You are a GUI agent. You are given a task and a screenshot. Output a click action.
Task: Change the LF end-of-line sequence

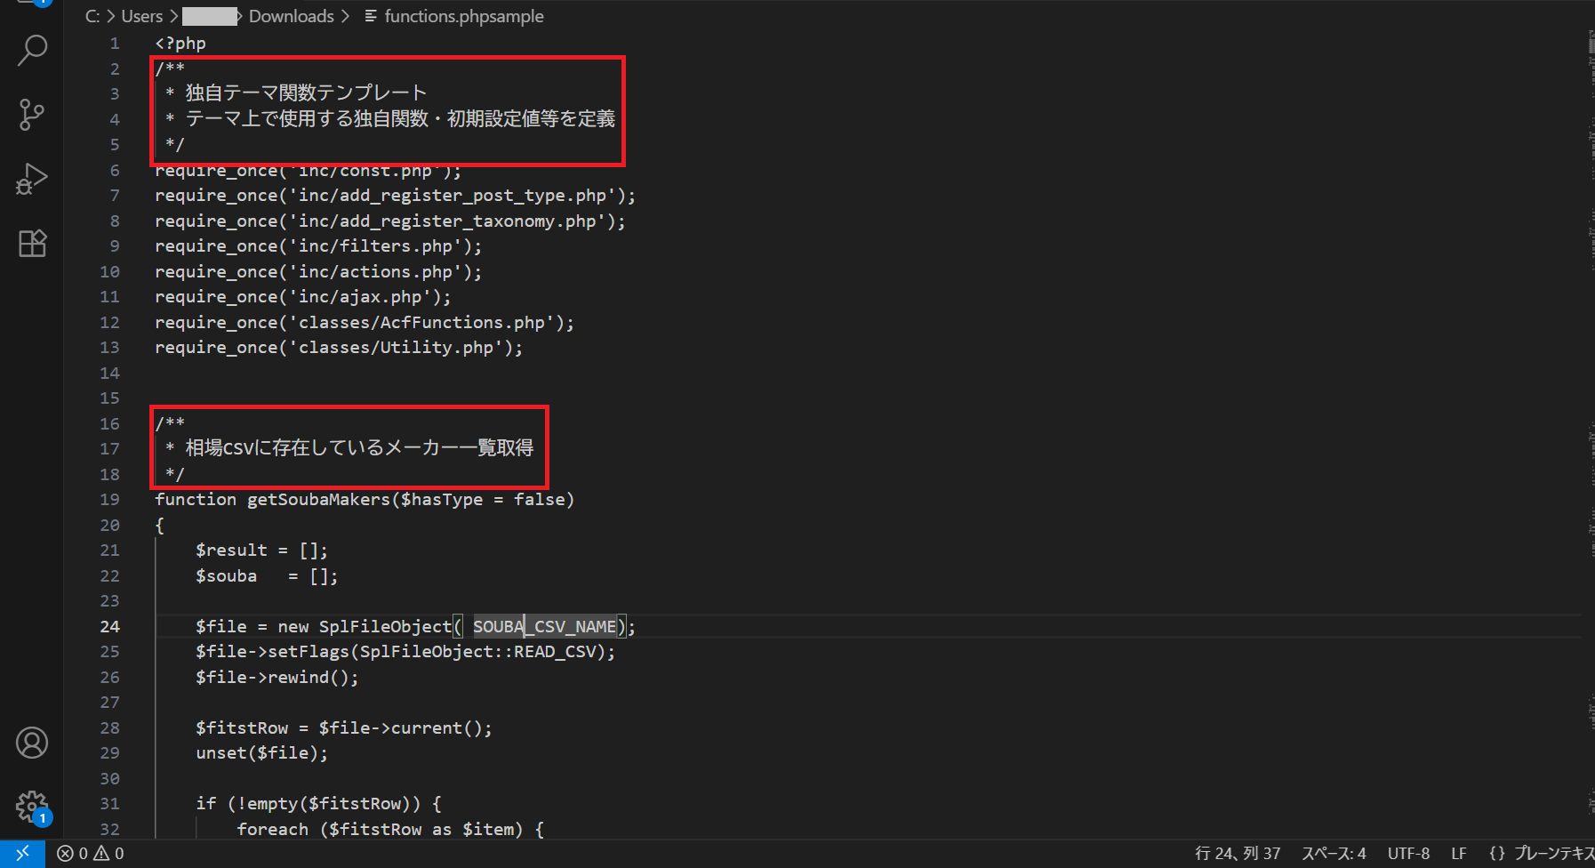point(1459,854)
